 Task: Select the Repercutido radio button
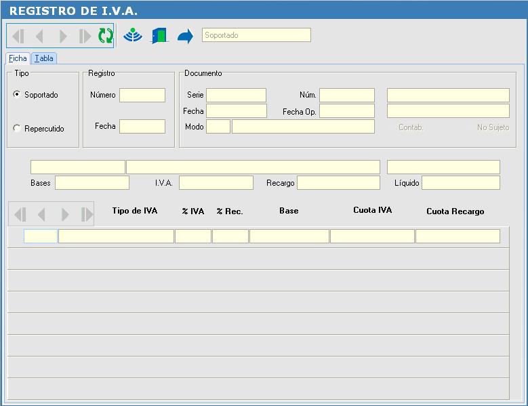click(x=16, y=128)
